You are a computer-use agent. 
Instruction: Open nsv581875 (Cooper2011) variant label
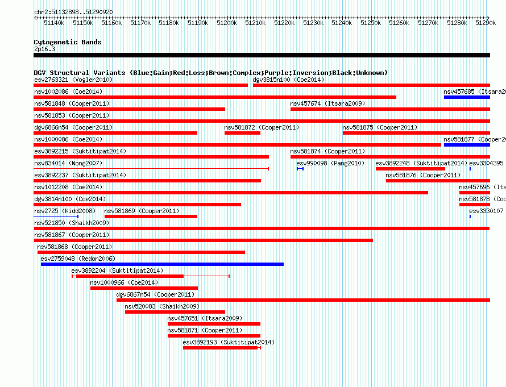coord(380,127)
